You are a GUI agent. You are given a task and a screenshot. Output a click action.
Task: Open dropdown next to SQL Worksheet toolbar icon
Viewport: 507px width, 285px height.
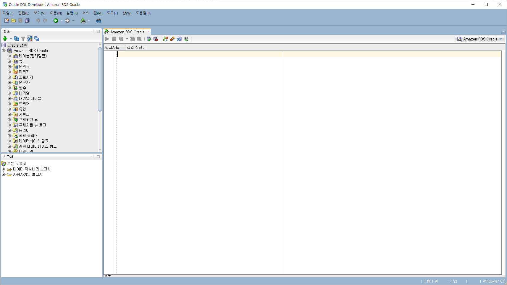[89, 21]
